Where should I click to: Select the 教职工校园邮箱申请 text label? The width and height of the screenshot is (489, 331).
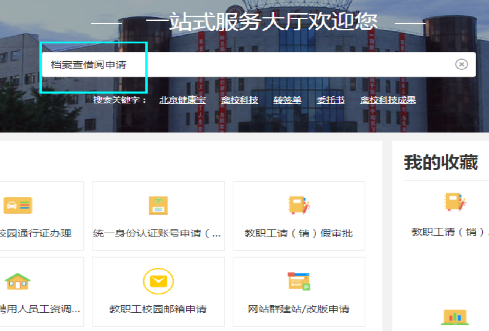(x=158, y=309)
